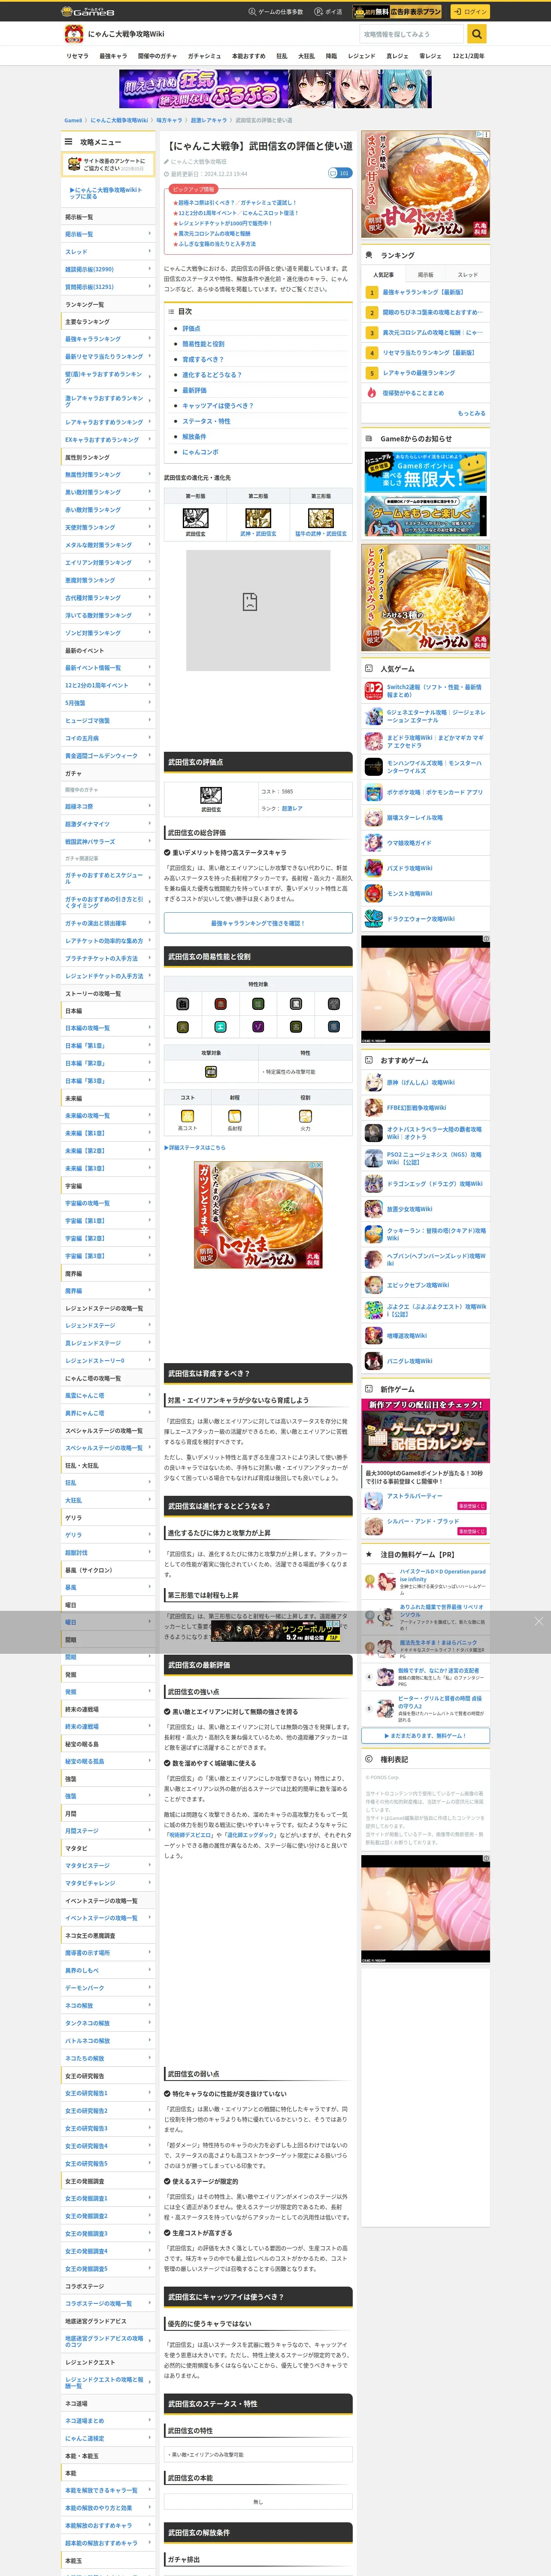Jump to 評価点 in table of contents
This screenshot has height=2576, width=551.
[191, 328]
